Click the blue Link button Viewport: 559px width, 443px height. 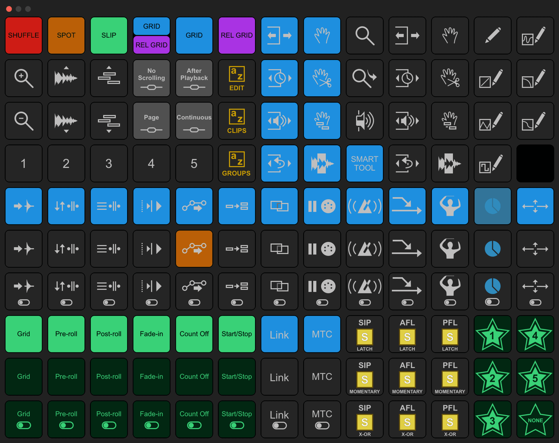[x=279, y=334]
